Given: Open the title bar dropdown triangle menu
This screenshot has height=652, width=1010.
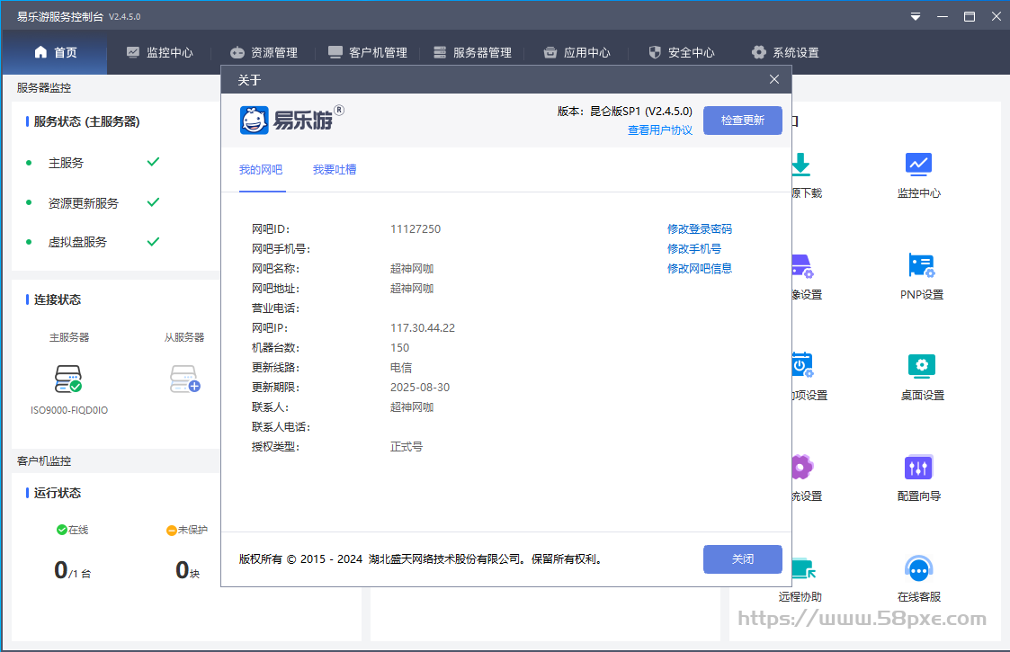Looking at the screenshot, I should (916, 17).
